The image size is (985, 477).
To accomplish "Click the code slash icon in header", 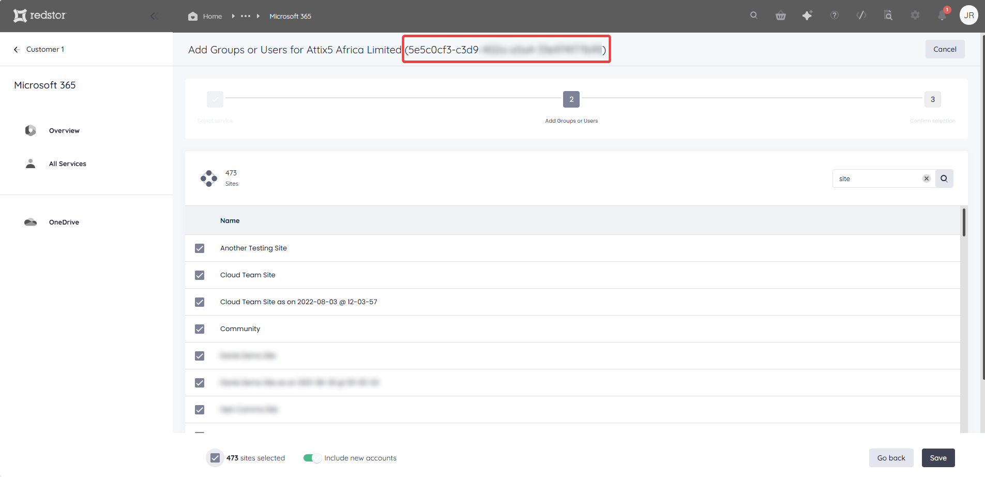I will pos(861,16).
